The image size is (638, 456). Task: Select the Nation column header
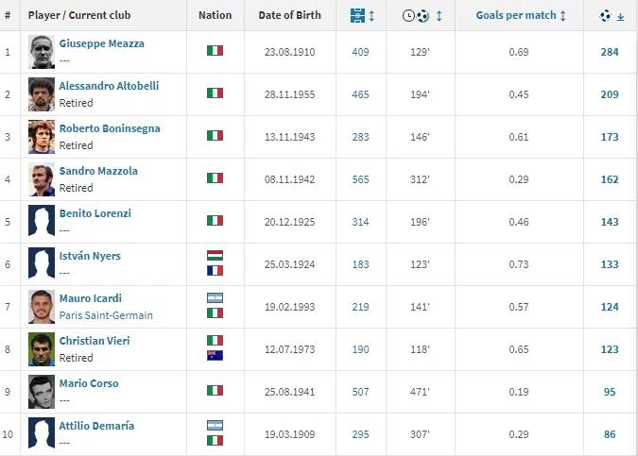pos(215,16)
